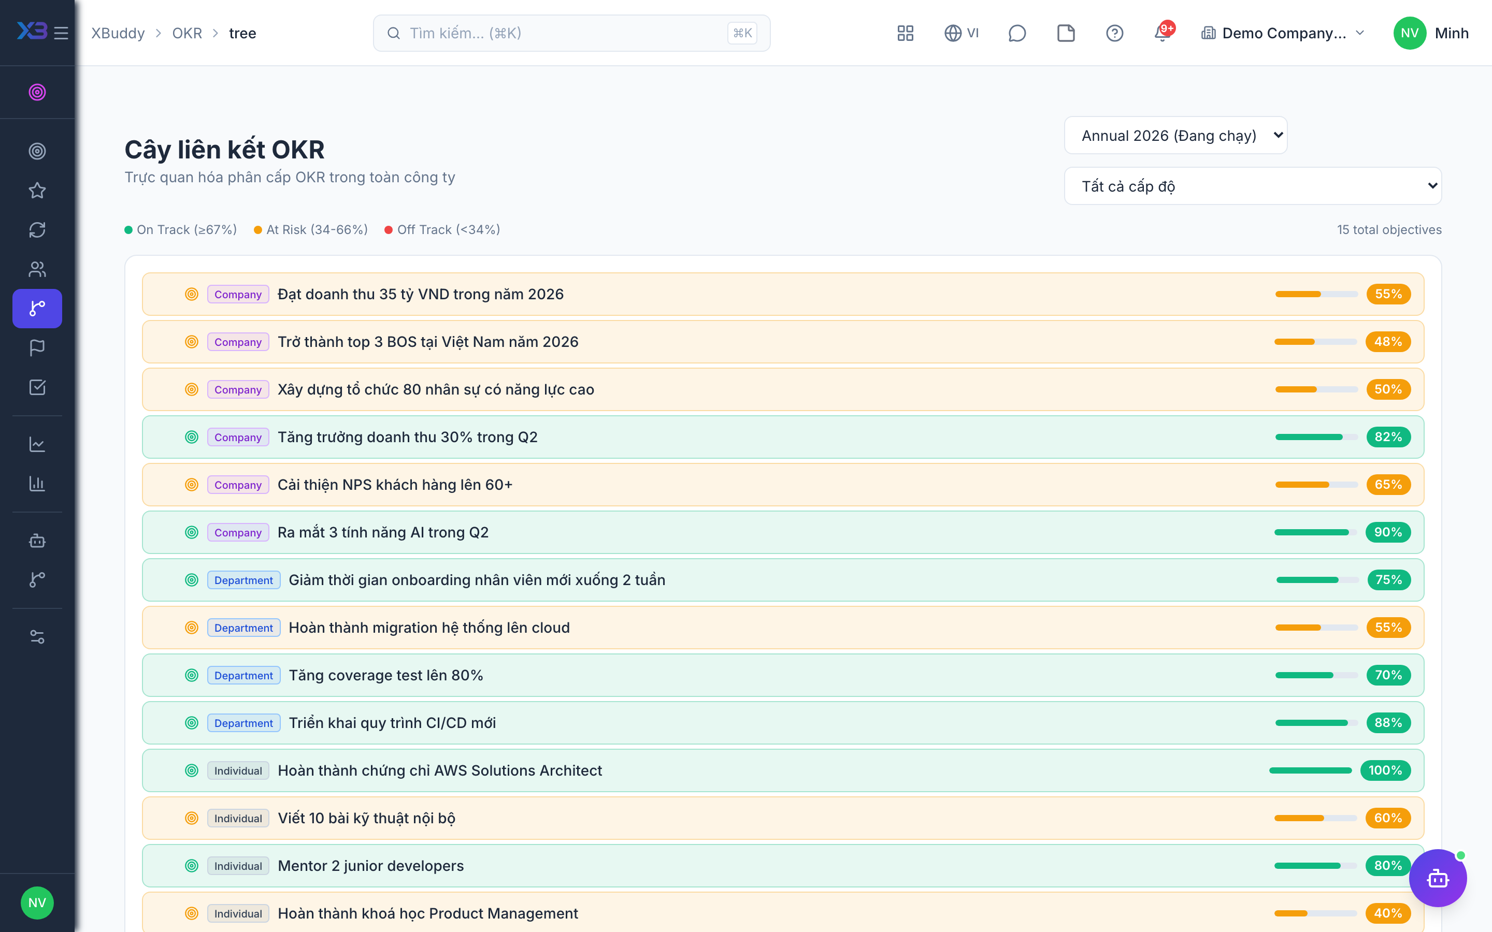The width and height of the screenshot is (1492, 932).
Task: Open the robot AI icon in sidebar
Action: pyautogui.click(x=37, y=541)
